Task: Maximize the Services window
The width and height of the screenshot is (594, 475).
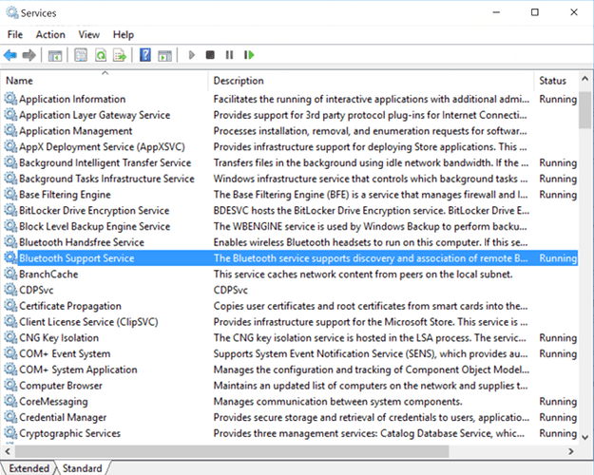Action: click(x=534, y=12)
